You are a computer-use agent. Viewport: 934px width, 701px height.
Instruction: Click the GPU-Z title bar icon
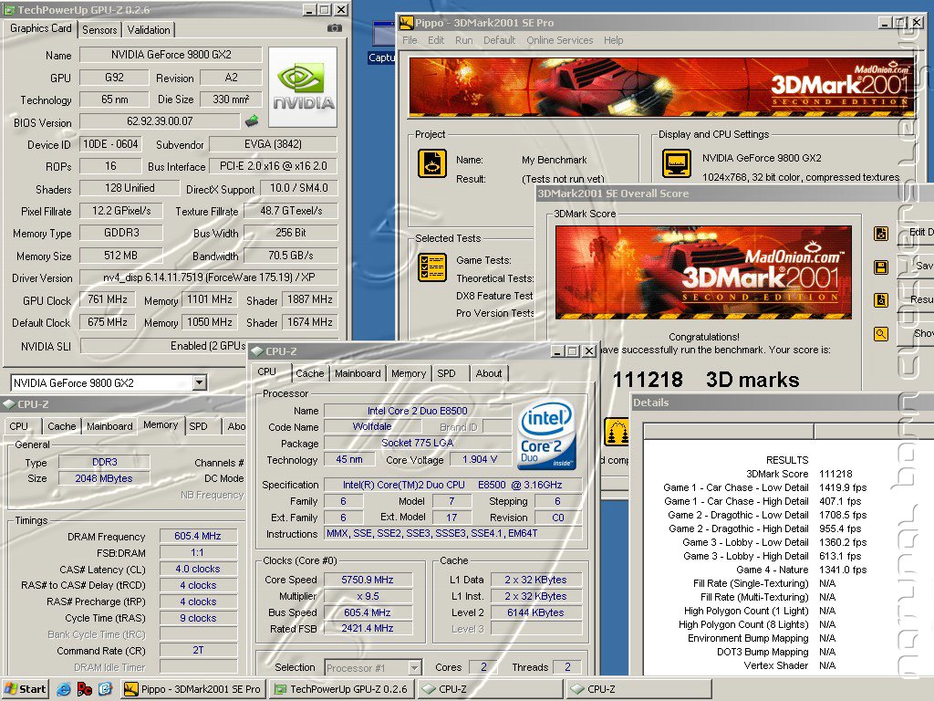coord(9,9)
